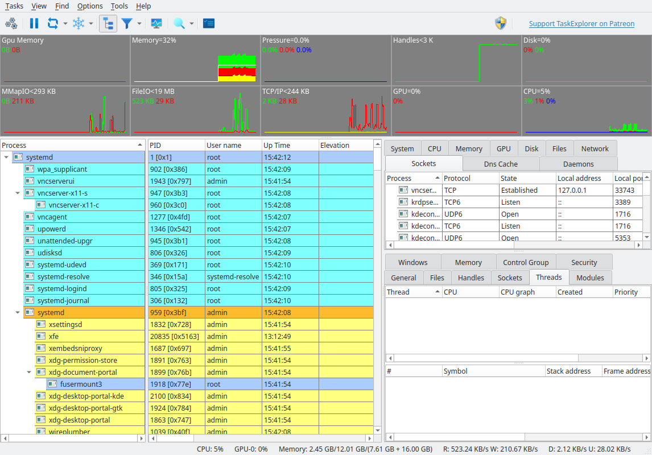Image resolution: width=652 pixels, height=455 pixels.
Task: Click the magnifier search icon
Action: click(179, 23)
